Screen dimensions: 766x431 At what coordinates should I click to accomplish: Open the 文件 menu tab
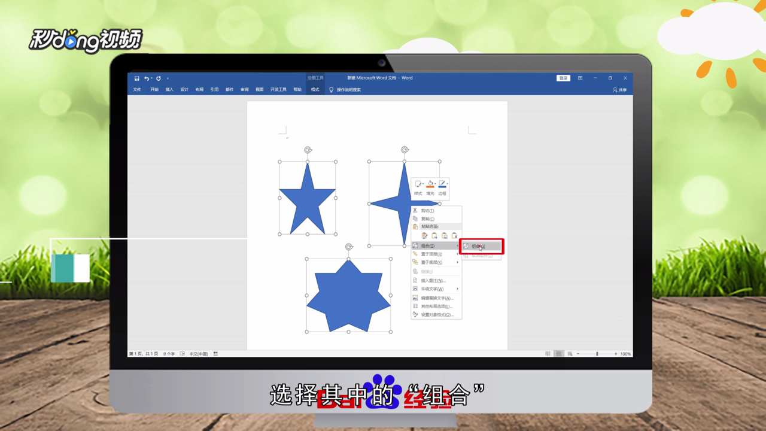coord(137,90)
